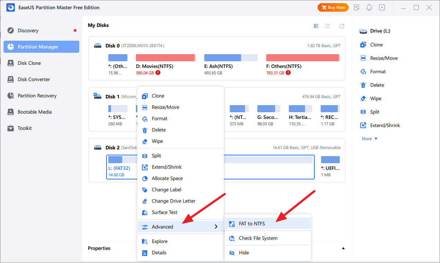Choose Explore in context menu
440x263 pixels.
(181, 241)
